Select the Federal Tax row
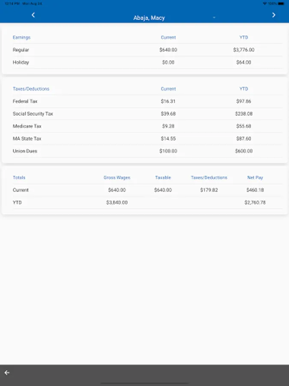This screenshot has width=289, height=386. click(25, 101)
